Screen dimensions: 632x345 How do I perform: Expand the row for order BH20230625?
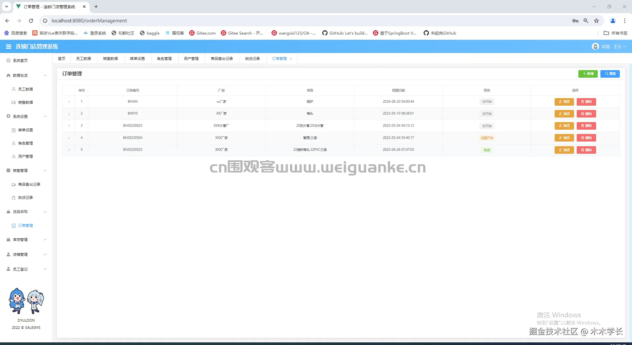[69, 126]
